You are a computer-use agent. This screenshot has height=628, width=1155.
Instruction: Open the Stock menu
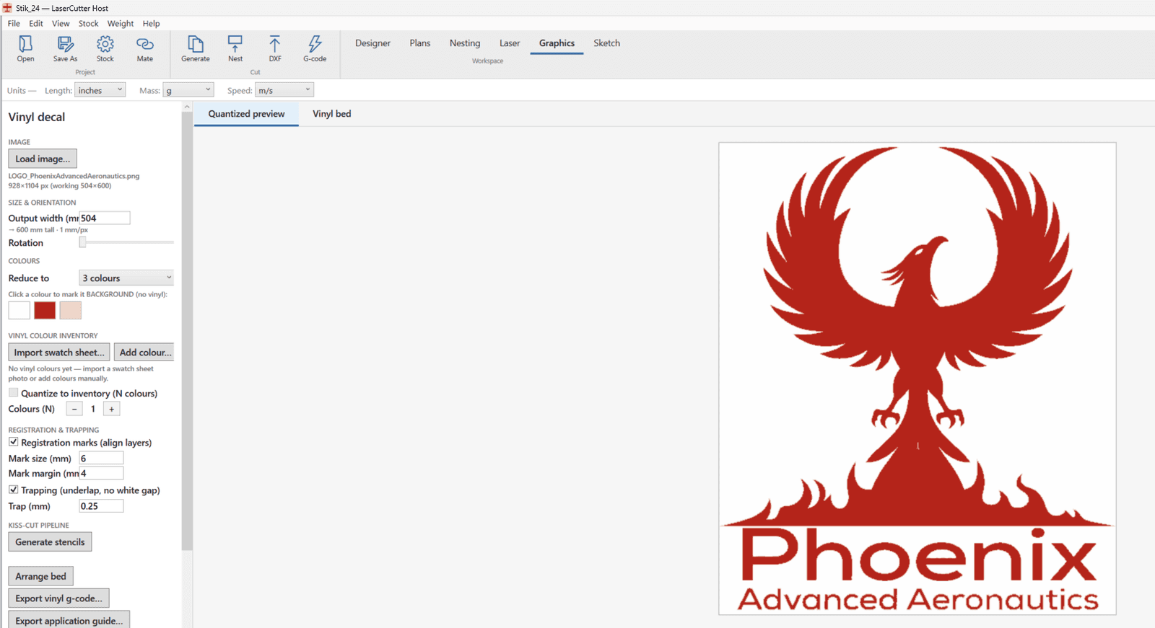pyautogui.click(x=88, y=23)
